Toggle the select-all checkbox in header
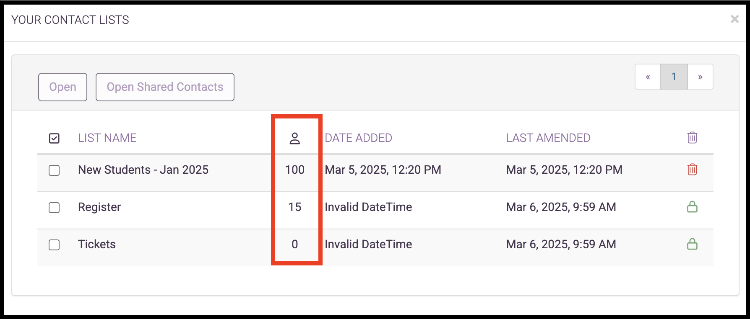Viewport: 750px width, 319px height. click(54, 138)
